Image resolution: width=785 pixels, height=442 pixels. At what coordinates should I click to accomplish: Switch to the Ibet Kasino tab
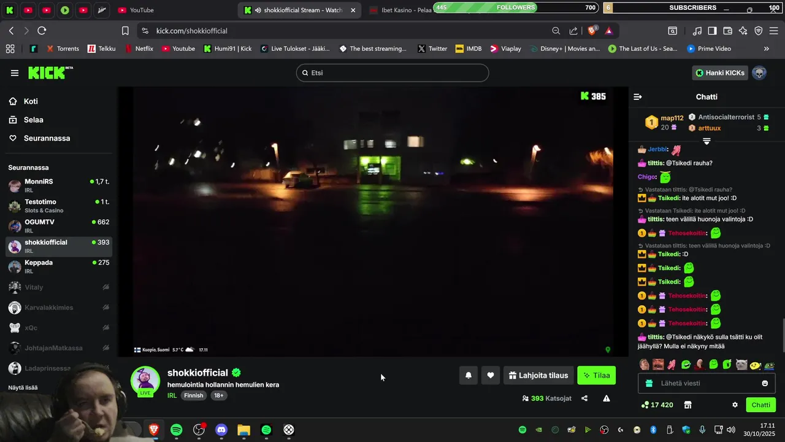(x=402, y=10)
